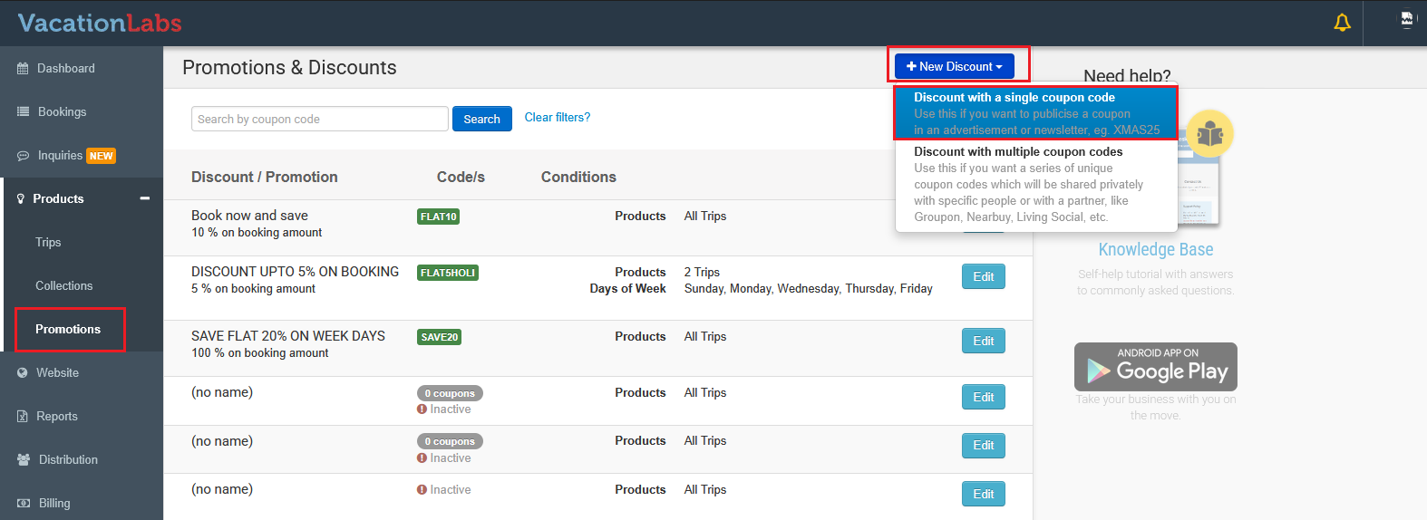Edit the SAVE FLAT 20% discount
Image resolution: width=1427 pixels, height=520 pixels.
(x=983, y=342)
